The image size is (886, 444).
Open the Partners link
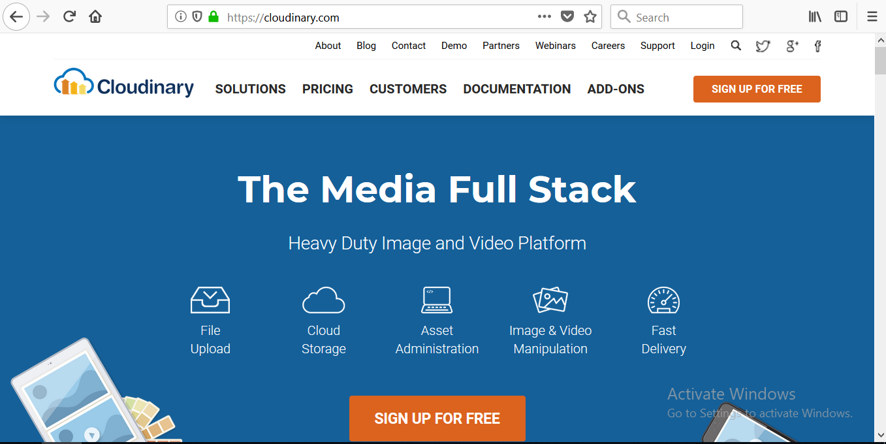[501, 46]
